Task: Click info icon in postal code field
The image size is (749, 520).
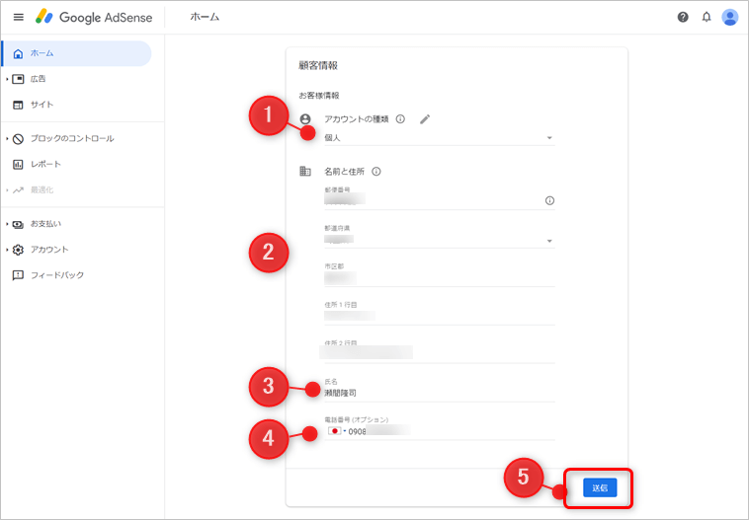Action: coord(549,201)
